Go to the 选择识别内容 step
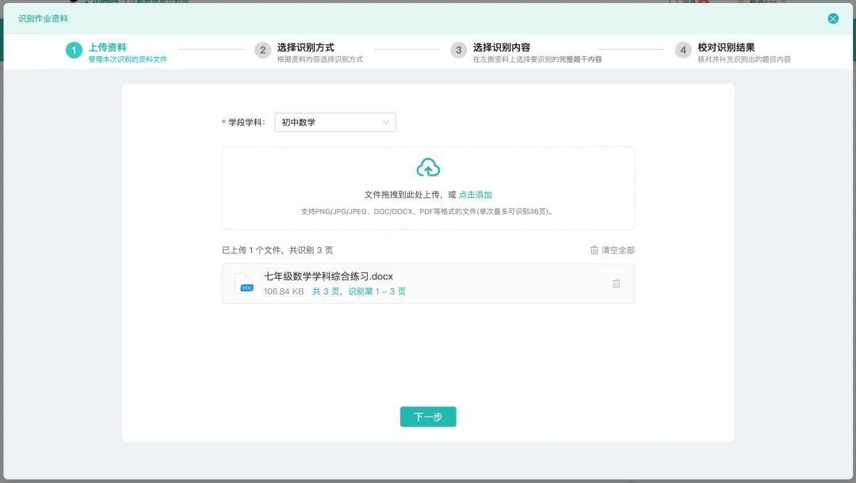Screen dimensions: 856x483 502,48
